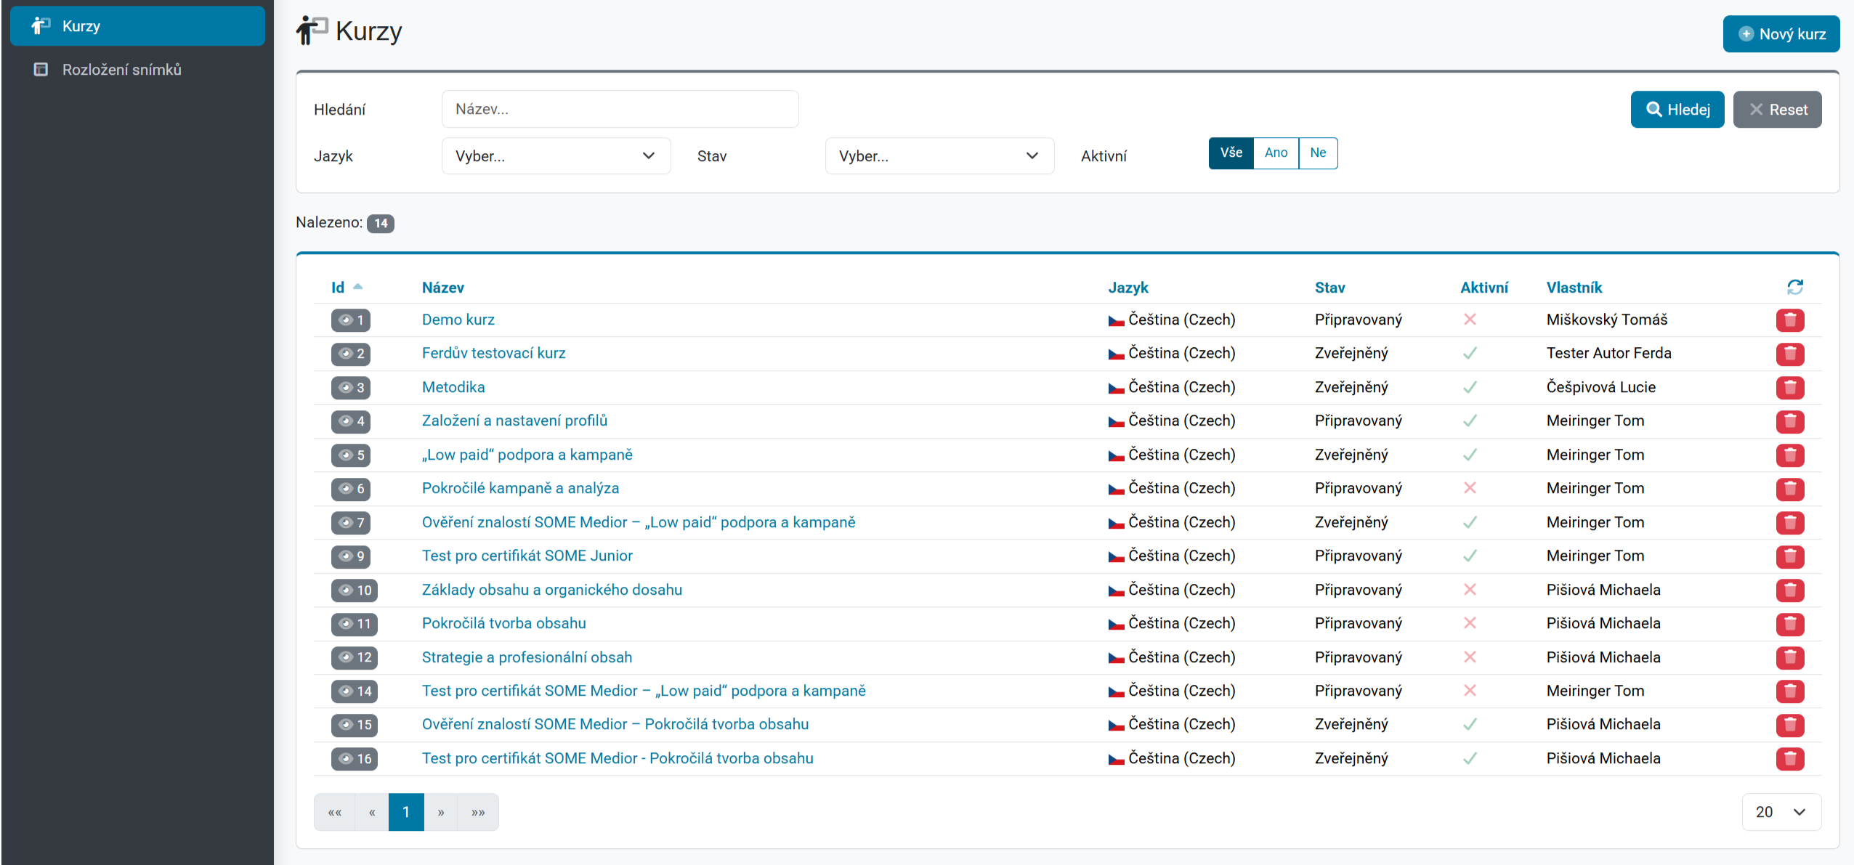The image size is (1854, 865).
Task: Select page 1 in pagination
Action: (x=406, y=812)
